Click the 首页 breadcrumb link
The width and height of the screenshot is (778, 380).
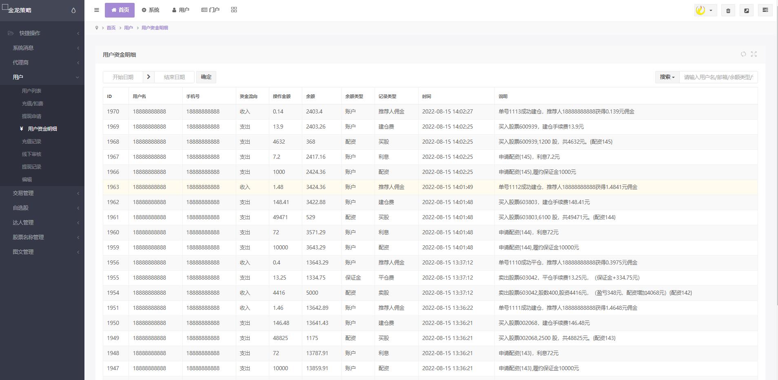[x=111, y=28]
